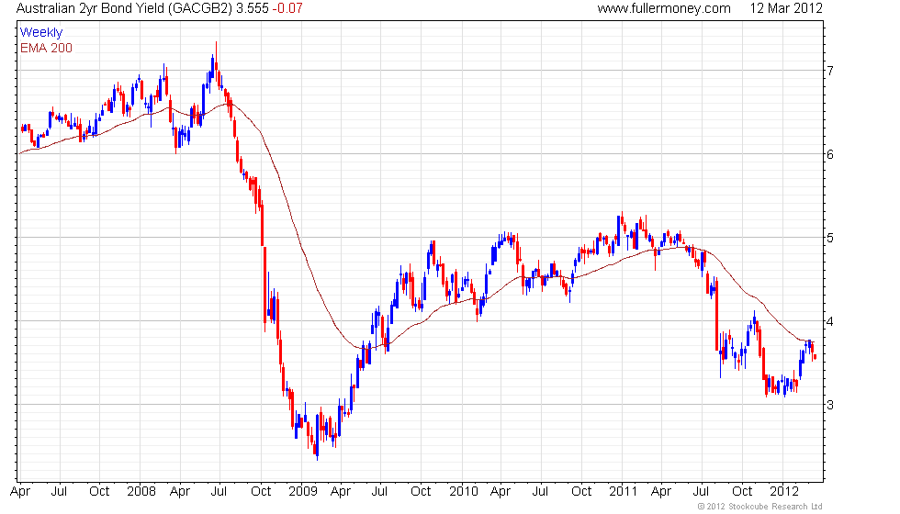Click the 6 value on yield axis
The image size is (900, 514).
tap(830, 154)
